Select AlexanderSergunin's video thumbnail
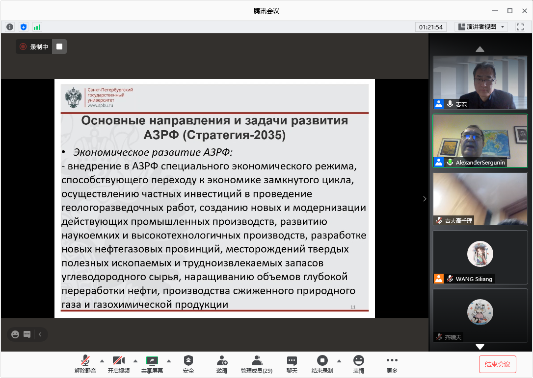Image resolution: width=533 pixels, height=378 pixels. (x=480, y=141)
